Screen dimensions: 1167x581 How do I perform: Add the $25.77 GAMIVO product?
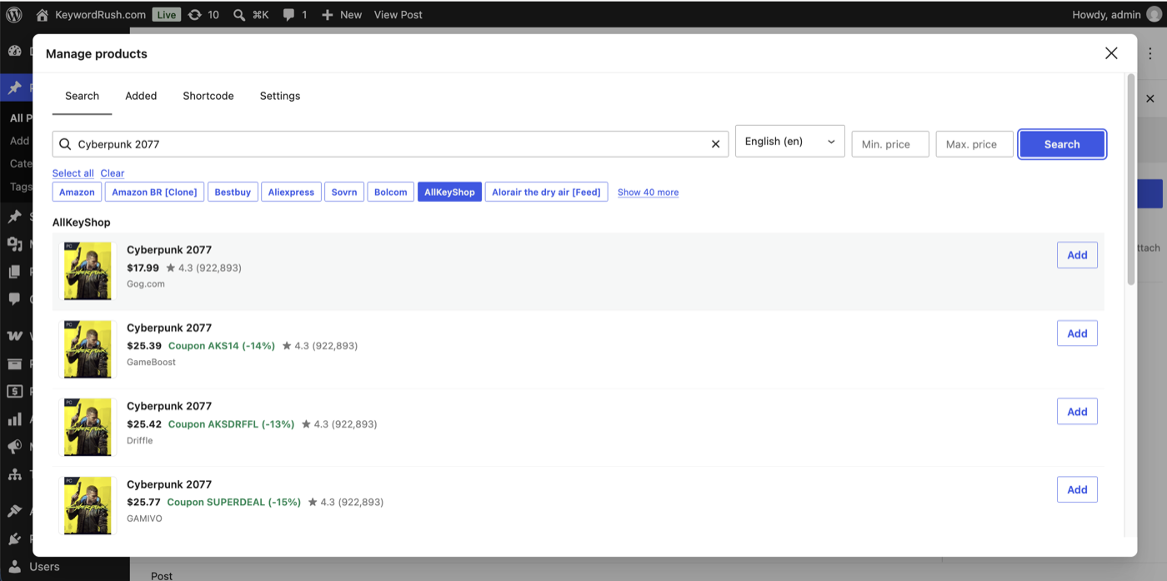1077,490
